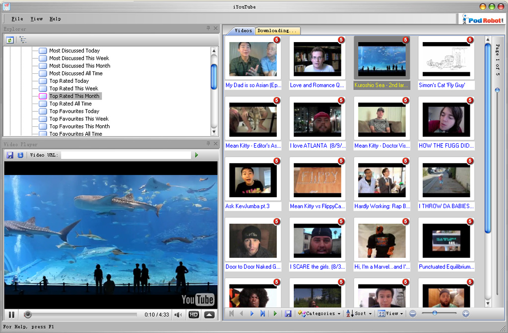Screen dimensions: 508x333
Task: Pin the Video Player panel
Action: [x=208, y=144]
